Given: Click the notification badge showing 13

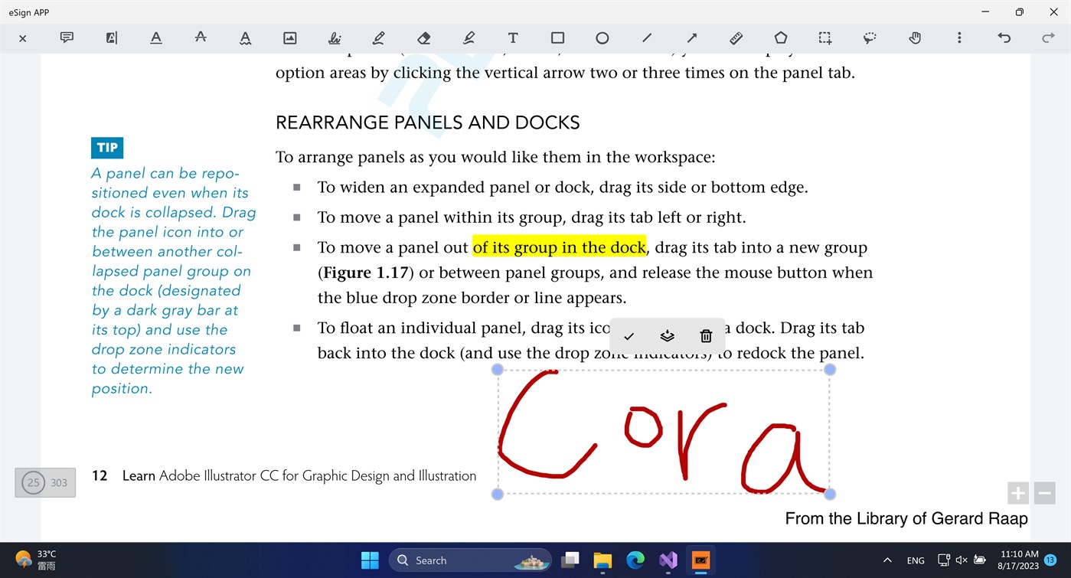Looking at the screenshot, I should 1051,560.
